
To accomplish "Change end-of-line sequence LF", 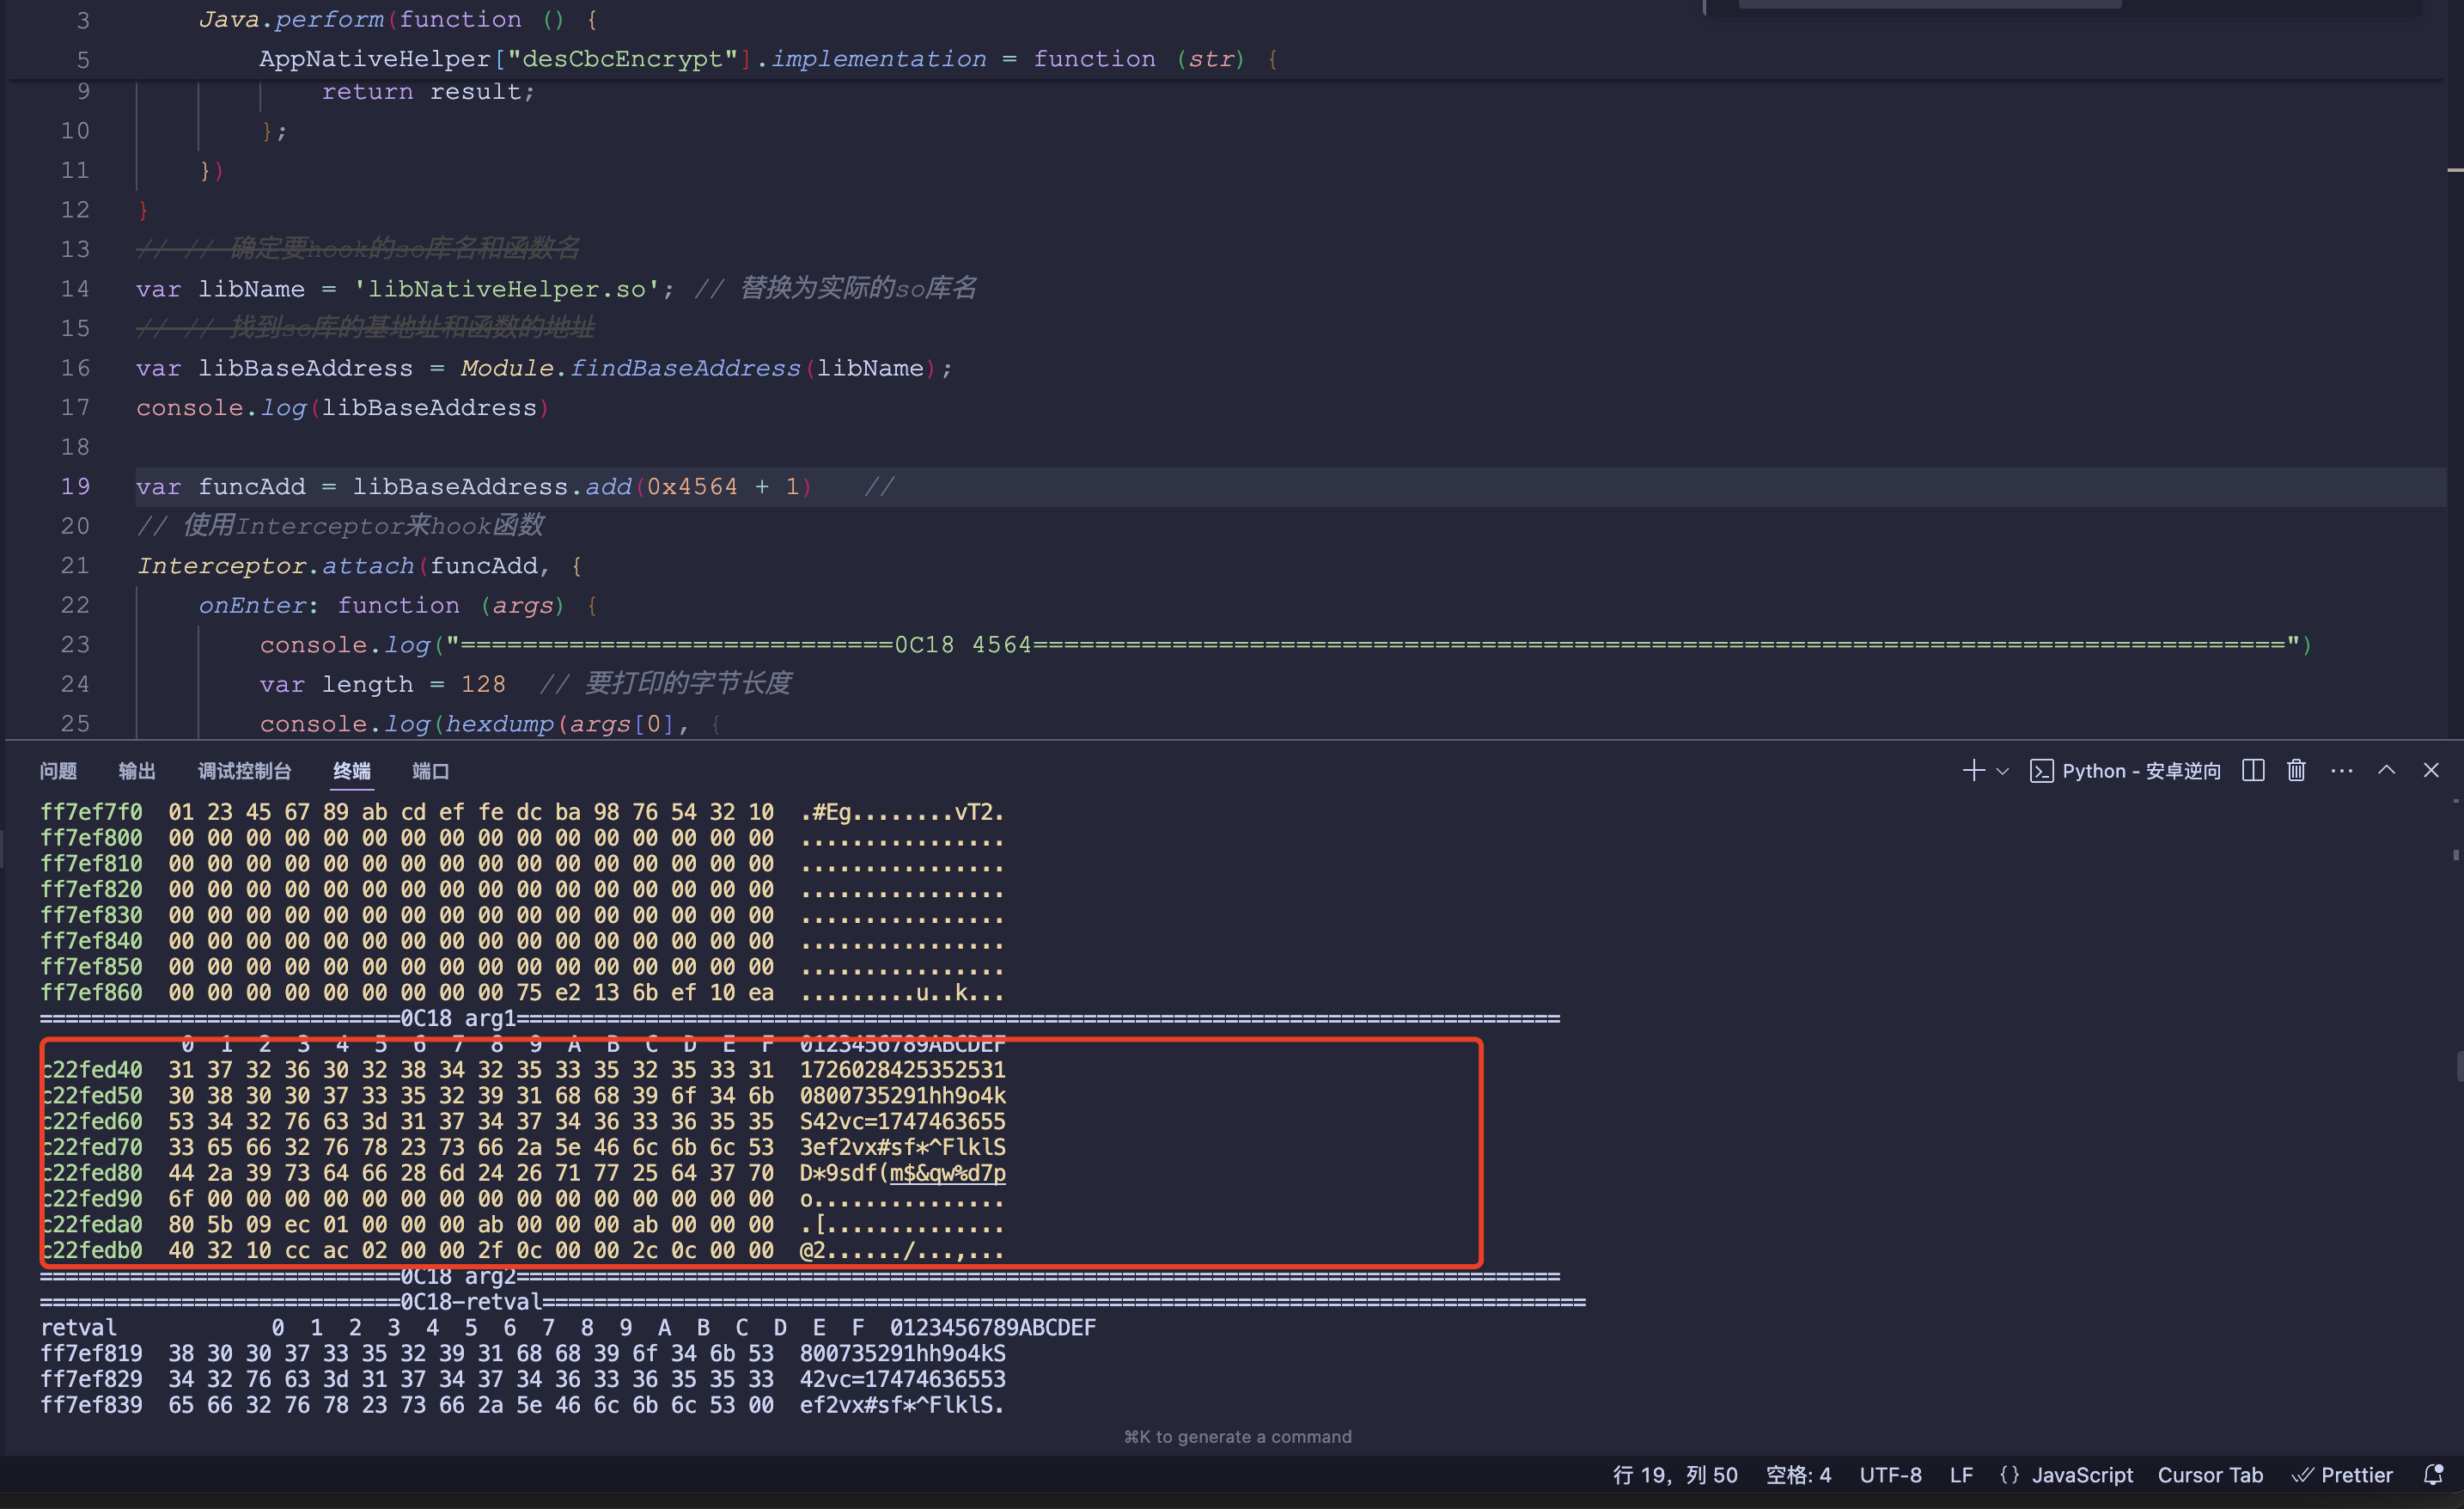I will (1961, 1475).
